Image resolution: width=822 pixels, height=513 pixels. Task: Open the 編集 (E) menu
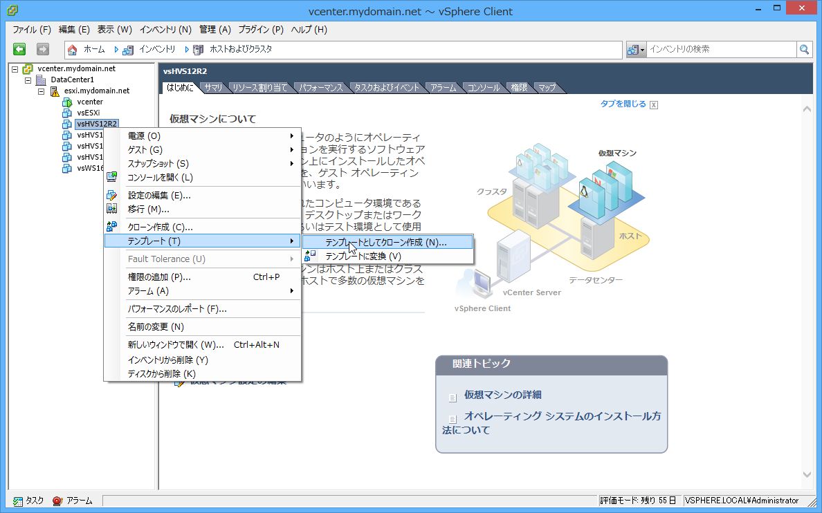pyautogui.click(x=74, y=29)
